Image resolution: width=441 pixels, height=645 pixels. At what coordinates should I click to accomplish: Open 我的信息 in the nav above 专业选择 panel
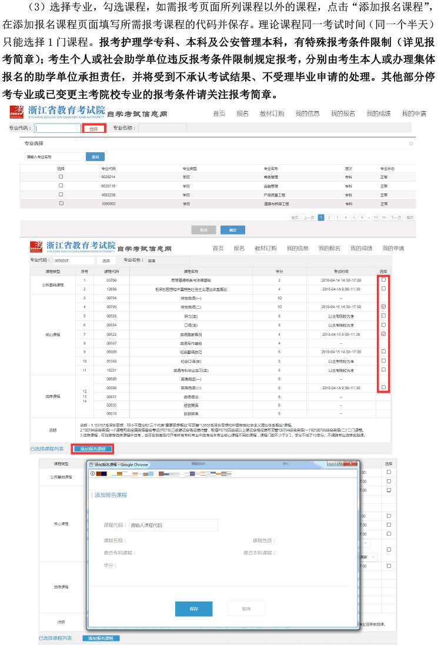point(308,113)
